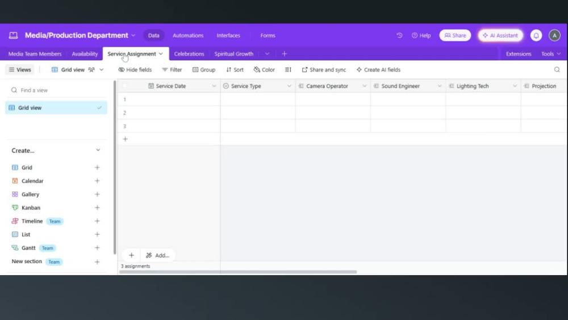Open the account avatar 'A'
568x320 pixels.
pos(554,35)
